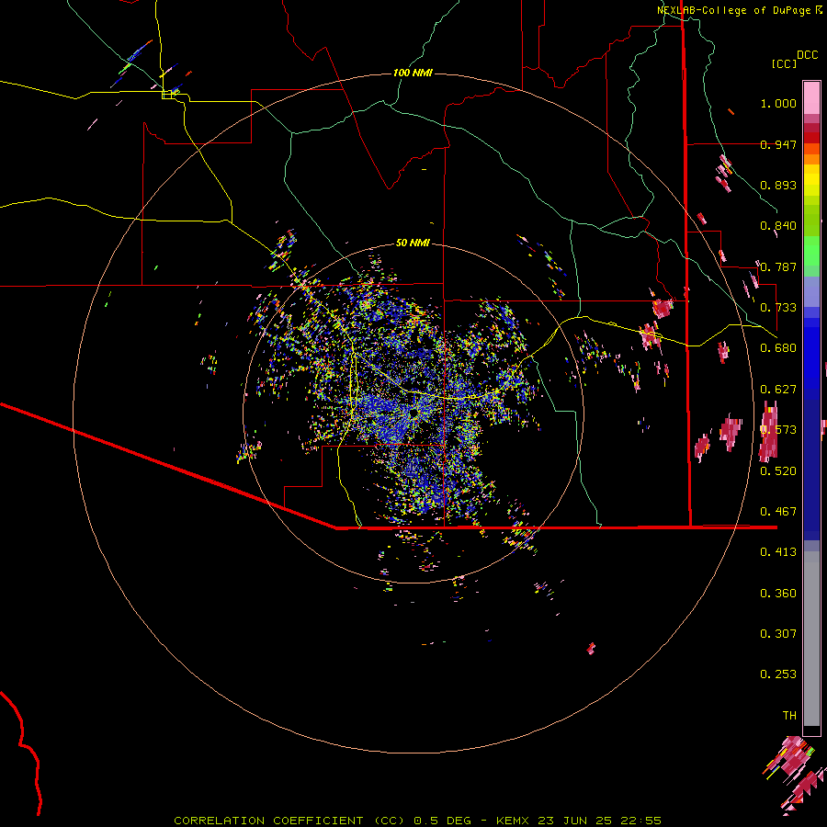Pick the red swatch beside 0.947
This screenshot has width=827, height=827.
(x=811, y=138)
